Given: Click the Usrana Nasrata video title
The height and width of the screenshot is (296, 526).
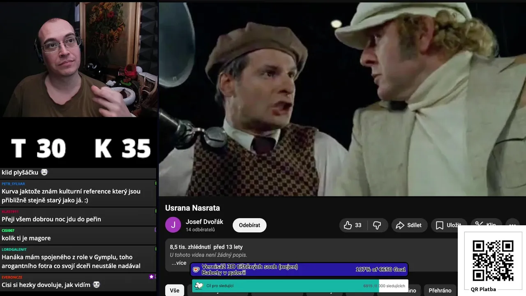Looking at the screenshot, I should point(192,208).
